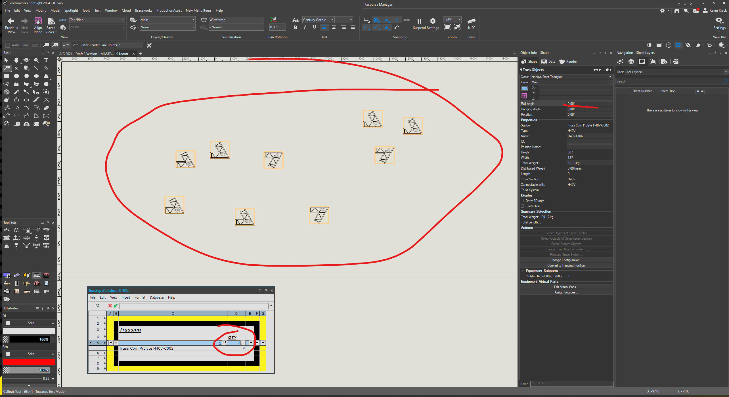Select the Text tool

46,60
